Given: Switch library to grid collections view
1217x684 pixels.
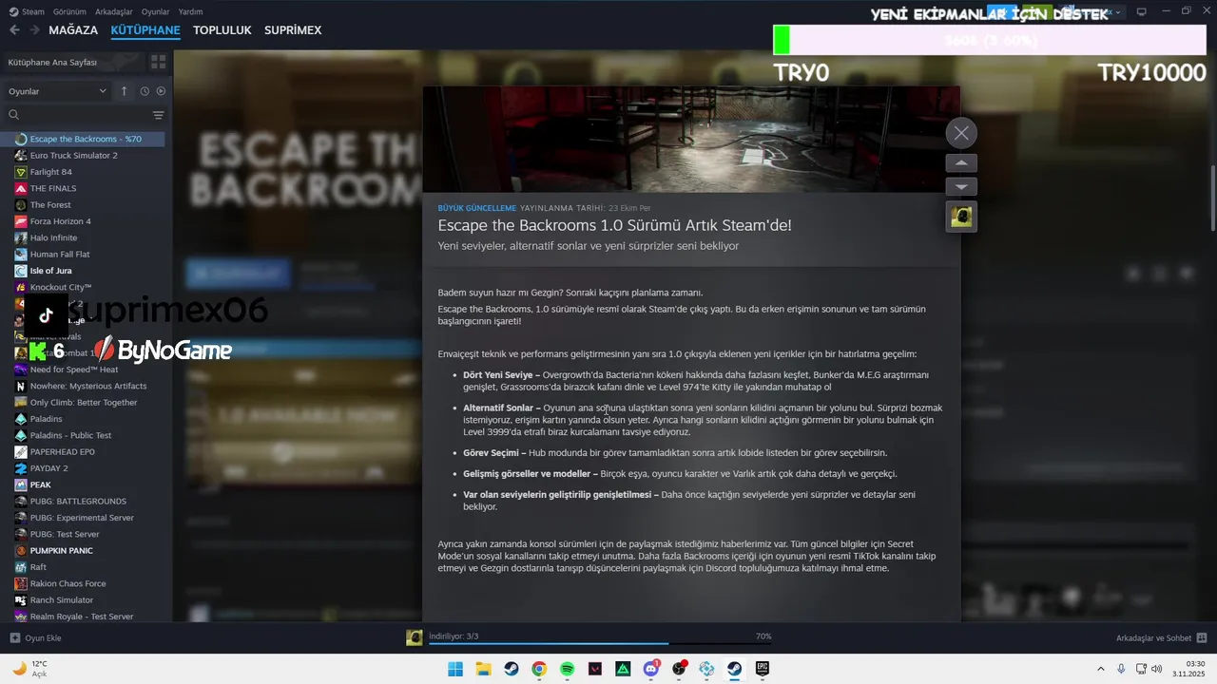Looking at the screenshot, I should tap(158, 62).
